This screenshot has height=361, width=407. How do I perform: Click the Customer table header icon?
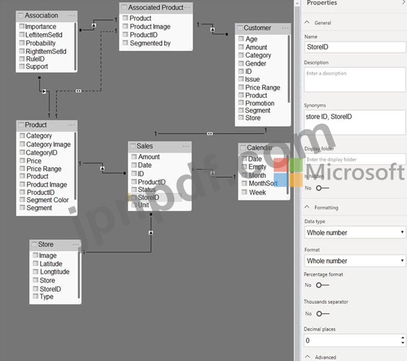click(x=240, y=28)
